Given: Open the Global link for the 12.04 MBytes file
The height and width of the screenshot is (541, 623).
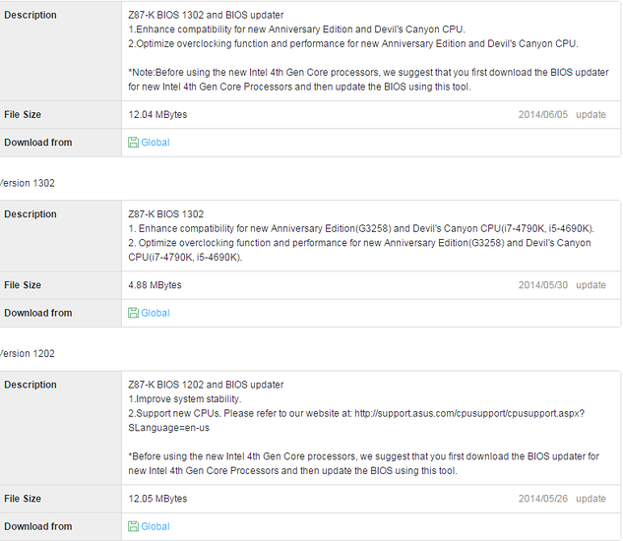Looking at the screenshot, I should 156,143.
